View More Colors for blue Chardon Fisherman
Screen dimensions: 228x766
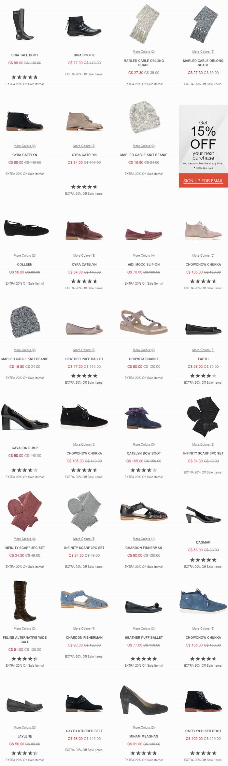click(x=84, y=629)
